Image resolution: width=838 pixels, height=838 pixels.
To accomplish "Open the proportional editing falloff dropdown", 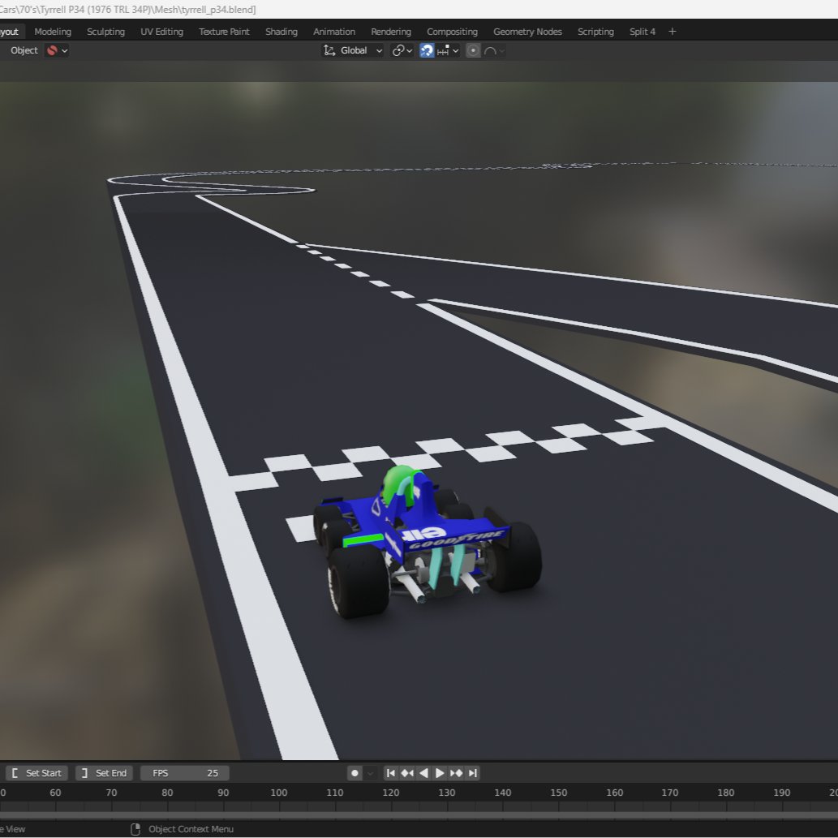I will pos(493,50).
